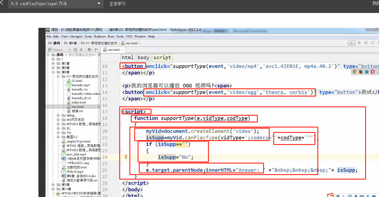The image size is (379, 197).
Task: Close the test.html editor tab
Action: 122,50
